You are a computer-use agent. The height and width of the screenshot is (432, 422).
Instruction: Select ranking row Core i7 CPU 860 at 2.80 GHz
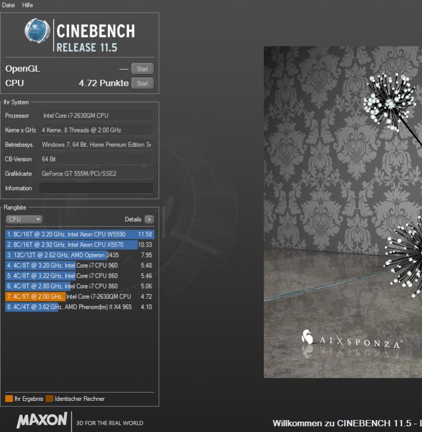(79, 286)
